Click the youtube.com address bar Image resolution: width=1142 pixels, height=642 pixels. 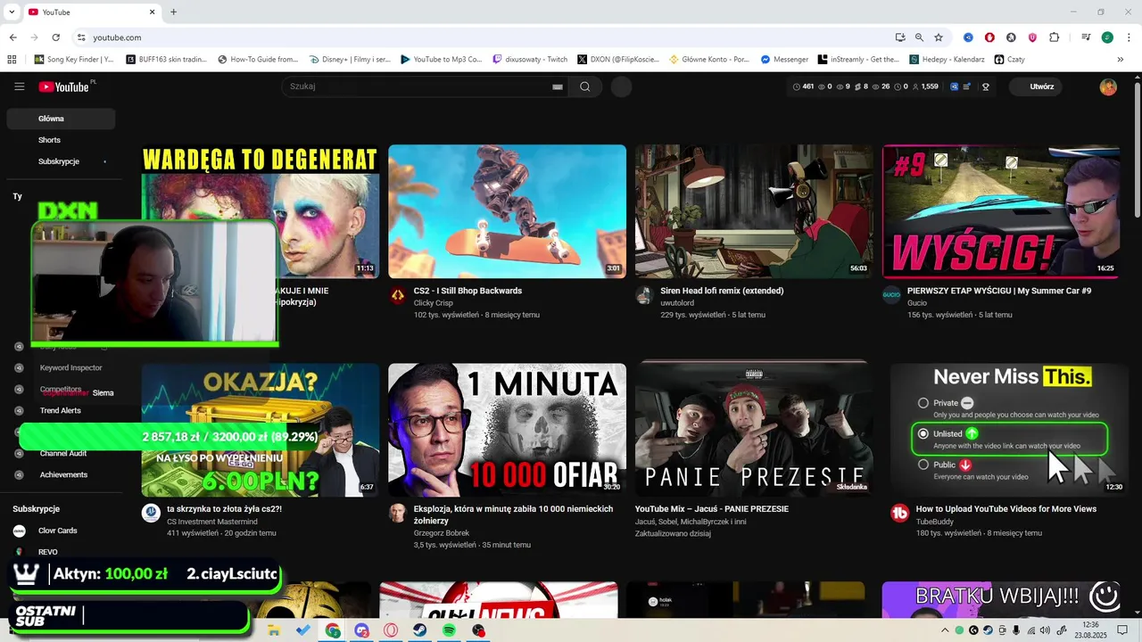482,37
